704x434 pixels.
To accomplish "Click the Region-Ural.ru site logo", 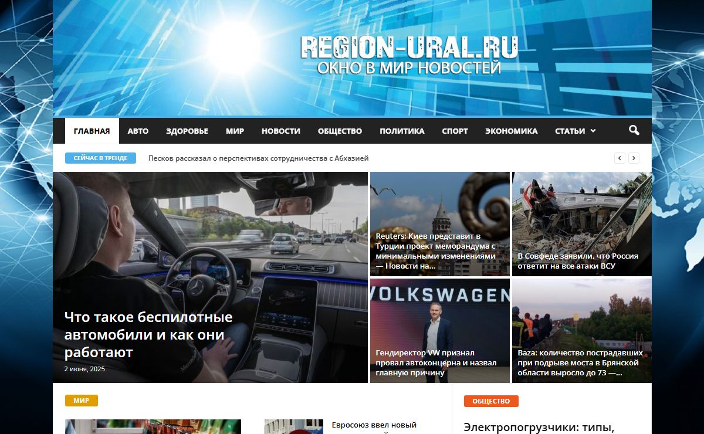I will coord(409,55).
